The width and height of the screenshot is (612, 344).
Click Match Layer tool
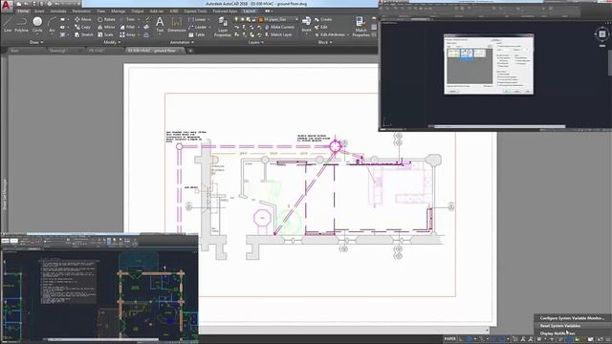tap(278, 34)
